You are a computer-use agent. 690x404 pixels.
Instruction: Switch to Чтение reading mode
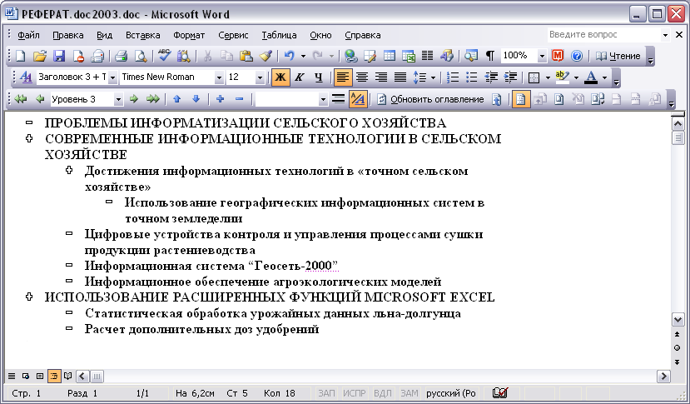(x=618, y=56)
